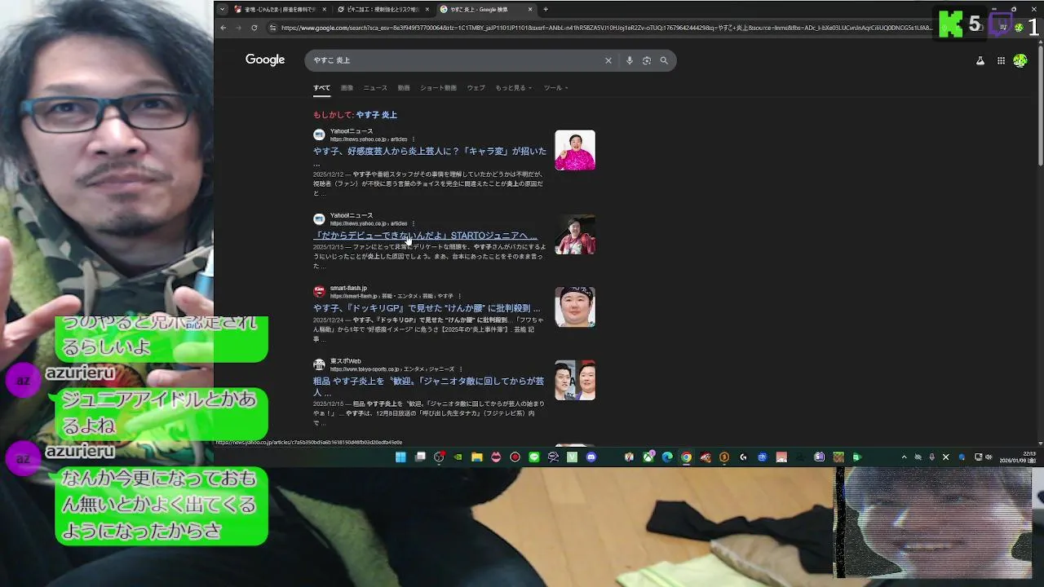Open the Google apps grid

pyautogui.click(x=1001, y=60)
